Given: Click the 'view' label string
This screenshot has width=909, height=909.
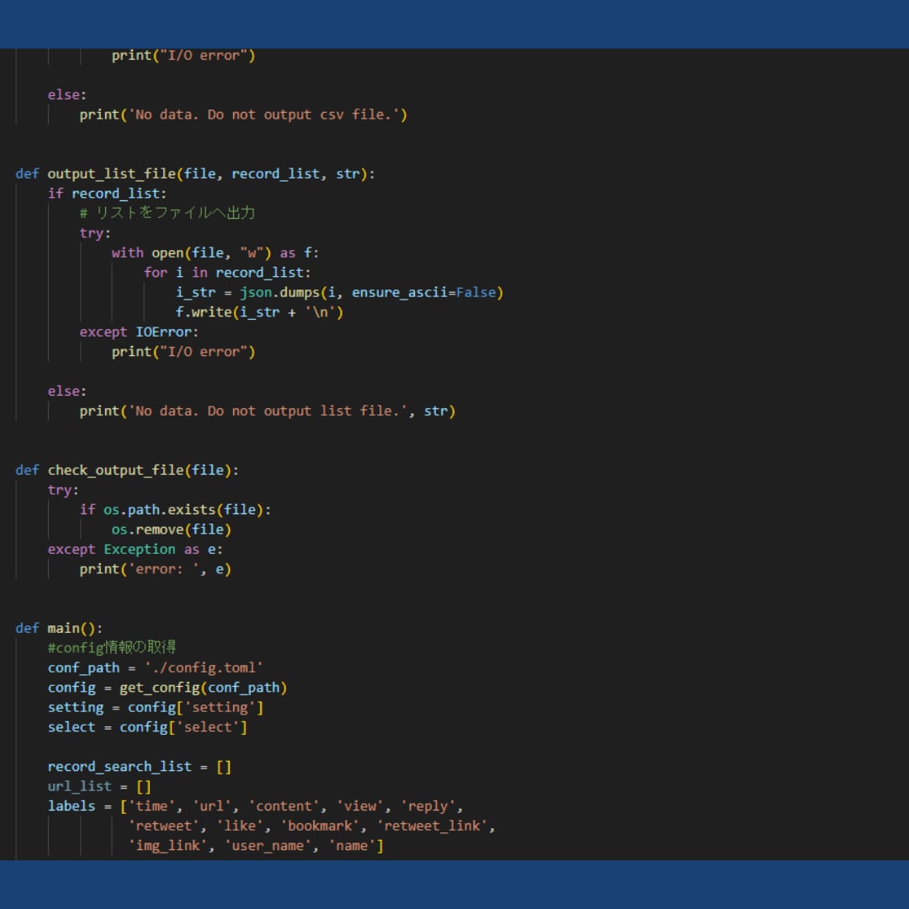Looking at the screenshot, I should click(359, 806).
